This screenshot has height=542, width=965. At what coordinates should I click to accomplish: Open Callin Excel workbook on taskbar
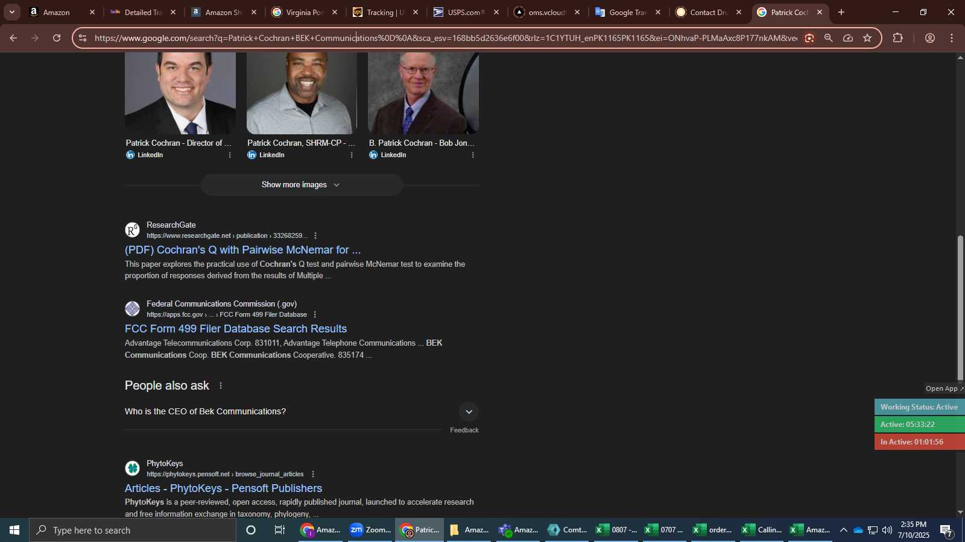pyautogui.click(x=761, y=530)
